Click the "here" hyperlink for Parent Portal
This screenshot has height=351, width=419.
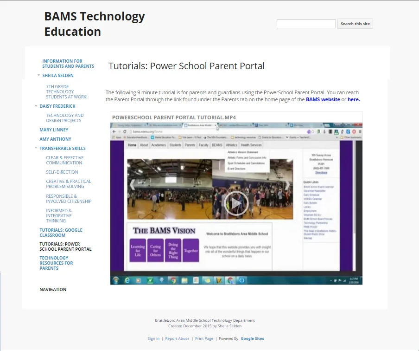[353, 99]
